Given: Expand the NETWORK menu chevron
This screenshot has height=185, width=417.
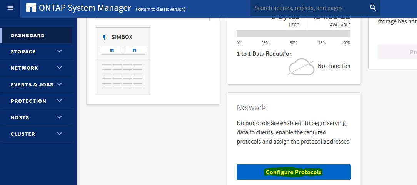Looking at the screenshot, I should (x=60, y=68).
